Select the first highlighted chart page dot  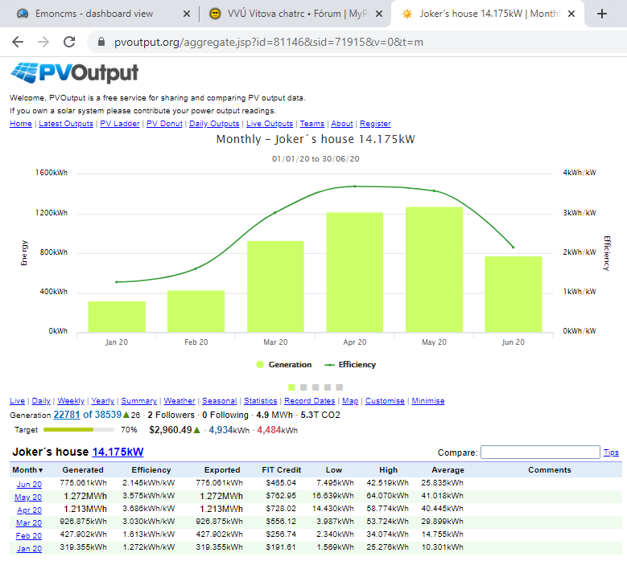pos(292,387)
